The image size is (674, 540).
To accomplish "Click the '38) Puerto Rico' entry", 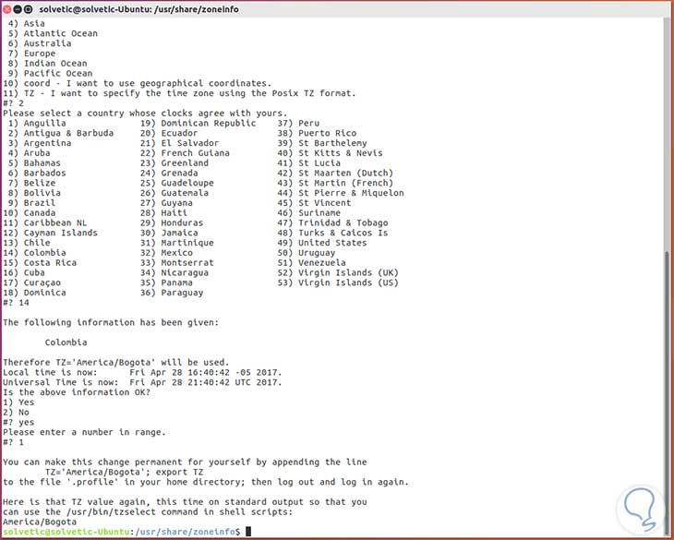I will (x=317, y=133).
